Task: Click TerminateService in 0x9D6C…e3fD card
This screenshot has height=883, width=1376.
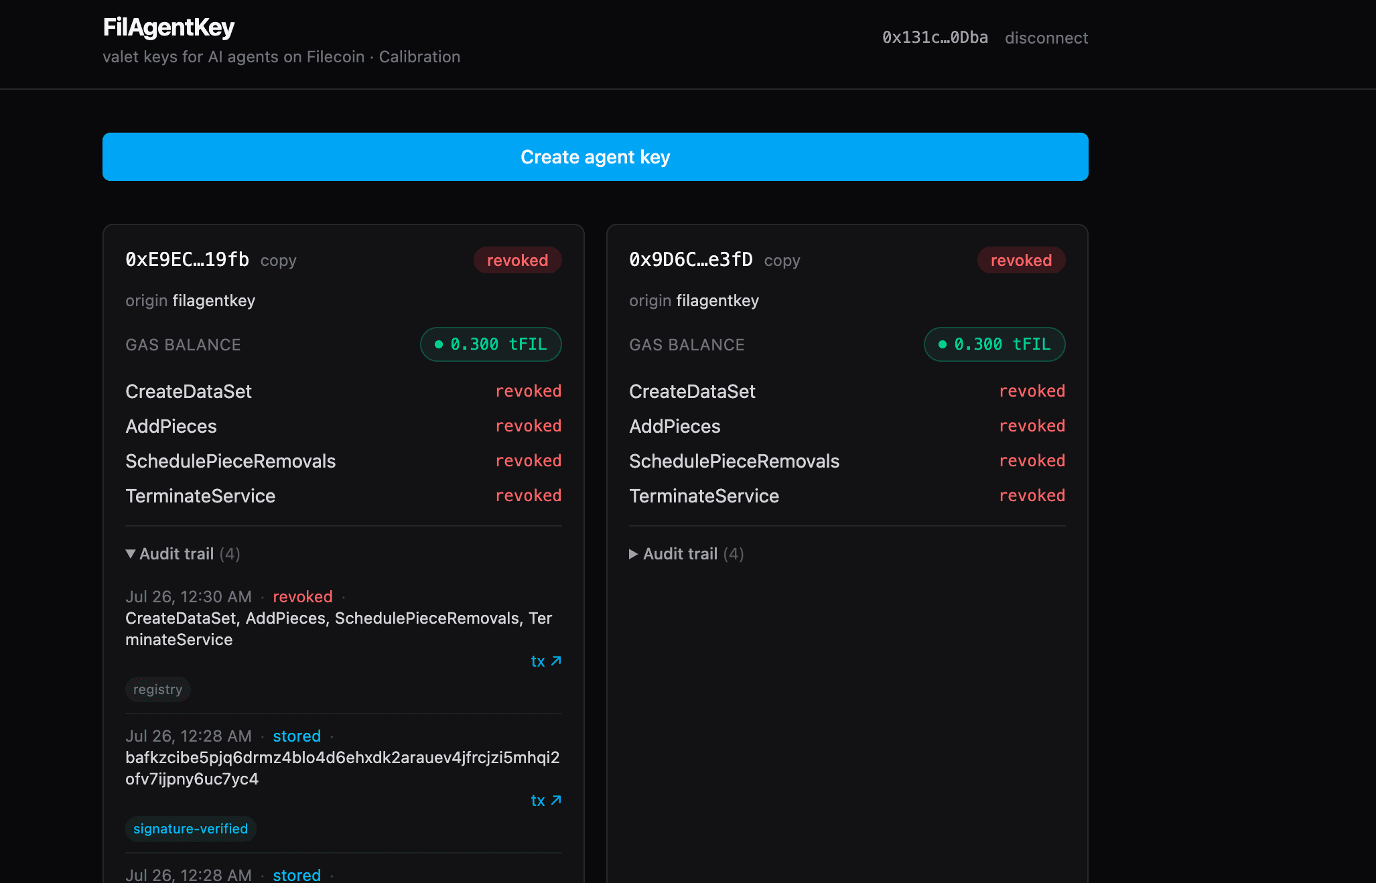Action: click(x=704, y=496)
